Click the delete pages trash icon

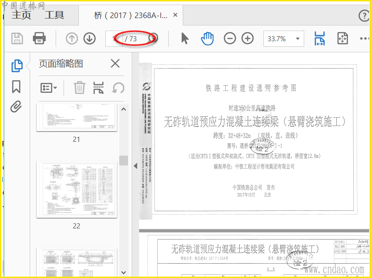[x=79, y=88]
